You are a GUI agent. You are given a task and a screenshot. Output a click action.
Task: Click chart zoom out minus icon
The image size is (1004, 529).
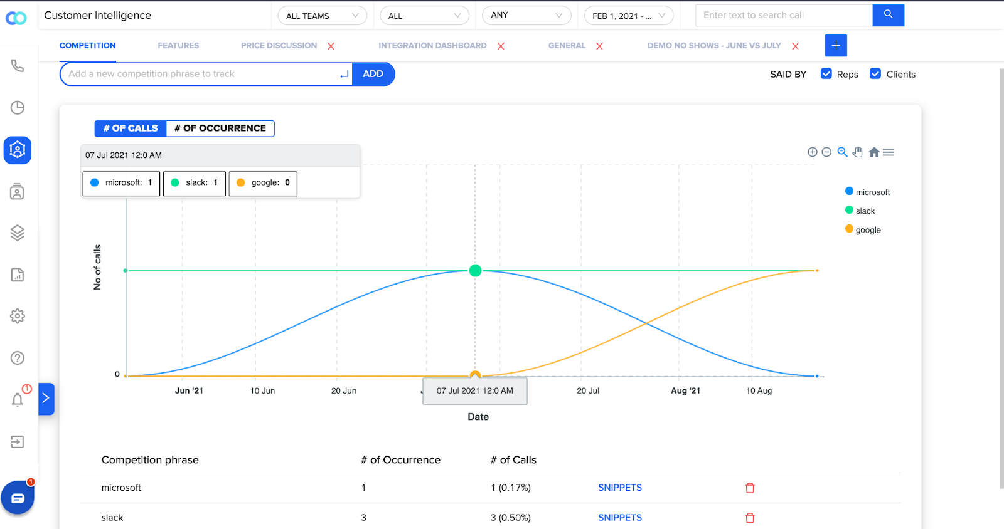point(826,152)
